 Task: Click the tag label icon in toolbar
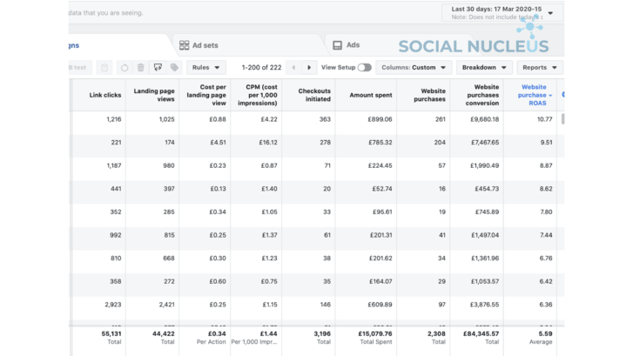pyautogui.click(x=174, y=68)
